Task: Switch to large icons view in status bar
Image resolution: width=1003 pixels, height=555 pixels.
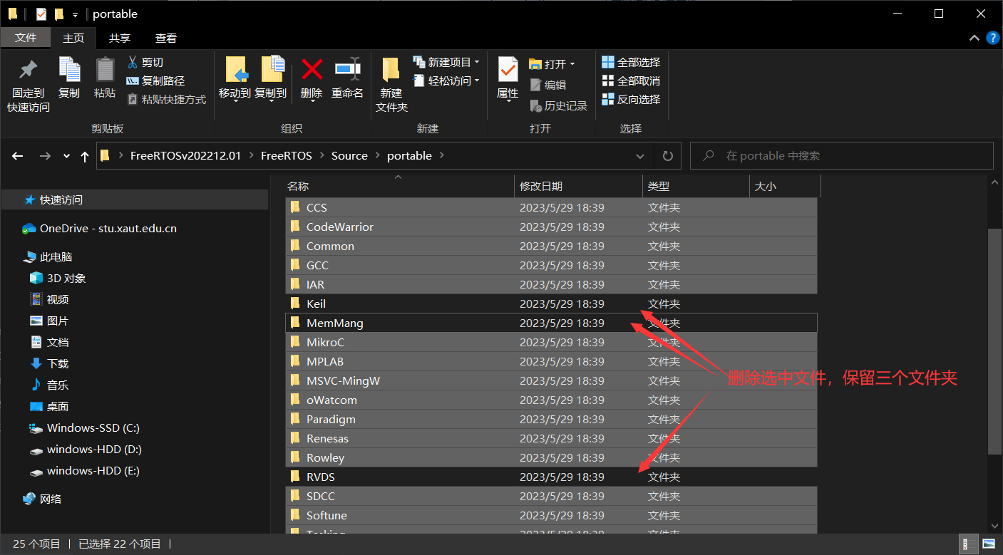Action: pyautogui.click(x=988, y=544)
